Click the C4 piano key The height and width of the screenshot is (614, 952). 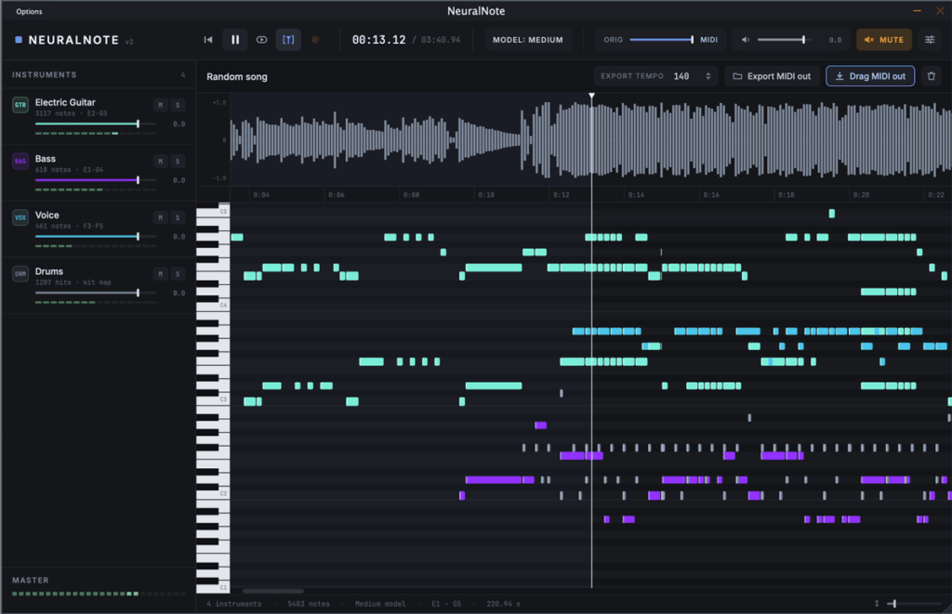click(x=213, y=306)
